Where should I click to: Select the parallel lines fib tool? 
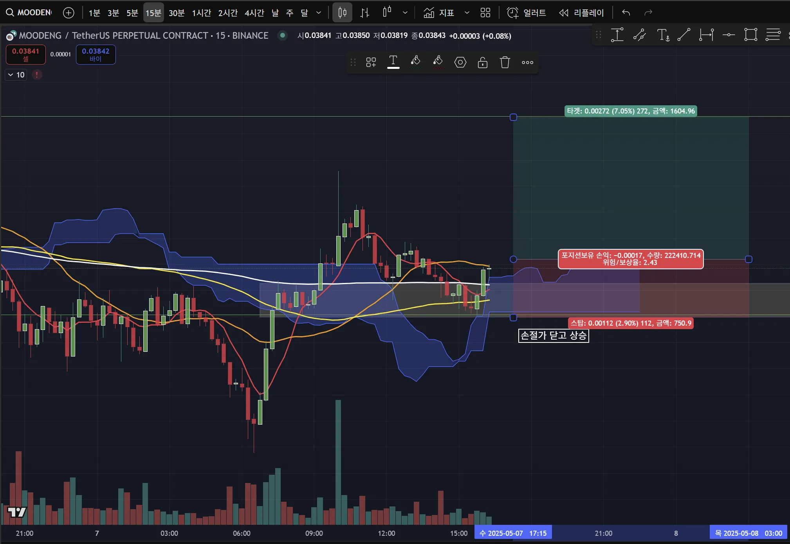coord(773,35)
